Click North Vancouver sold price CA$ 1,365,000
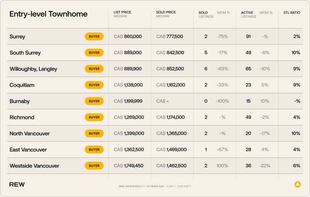 pyautogui.click(x=172, y=134)
